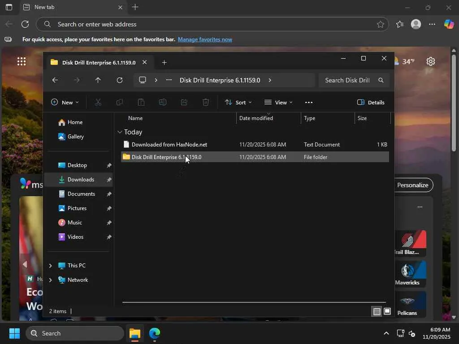
Task: Open the See more ellipsis in Explorer toolbar
Action: [309, 103]
